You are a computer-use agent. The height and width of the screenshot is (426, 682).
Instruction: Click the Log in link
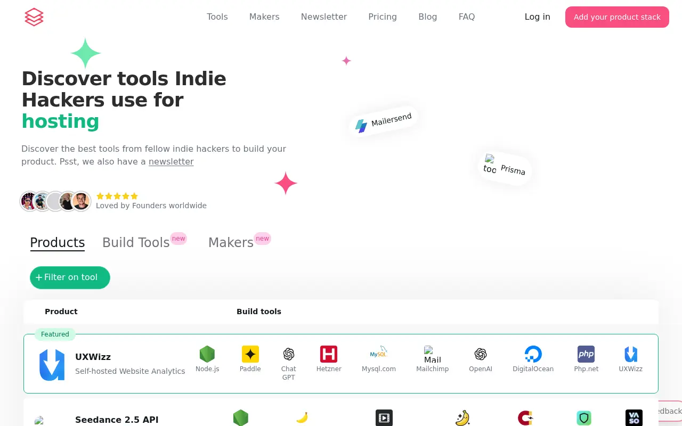click(538, 17)
